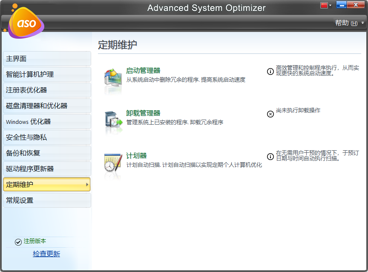
Task: Open 安全性与隐私 section
Action: coord(47,137)
